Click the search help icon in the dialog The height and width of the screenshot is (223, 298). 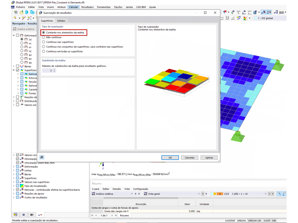[42, 157]
